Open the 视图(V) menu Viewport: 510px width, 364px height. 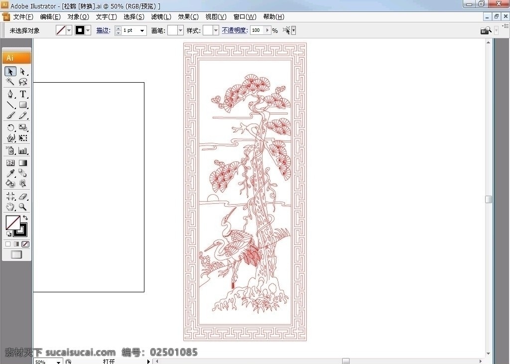(x=216, y=17)
